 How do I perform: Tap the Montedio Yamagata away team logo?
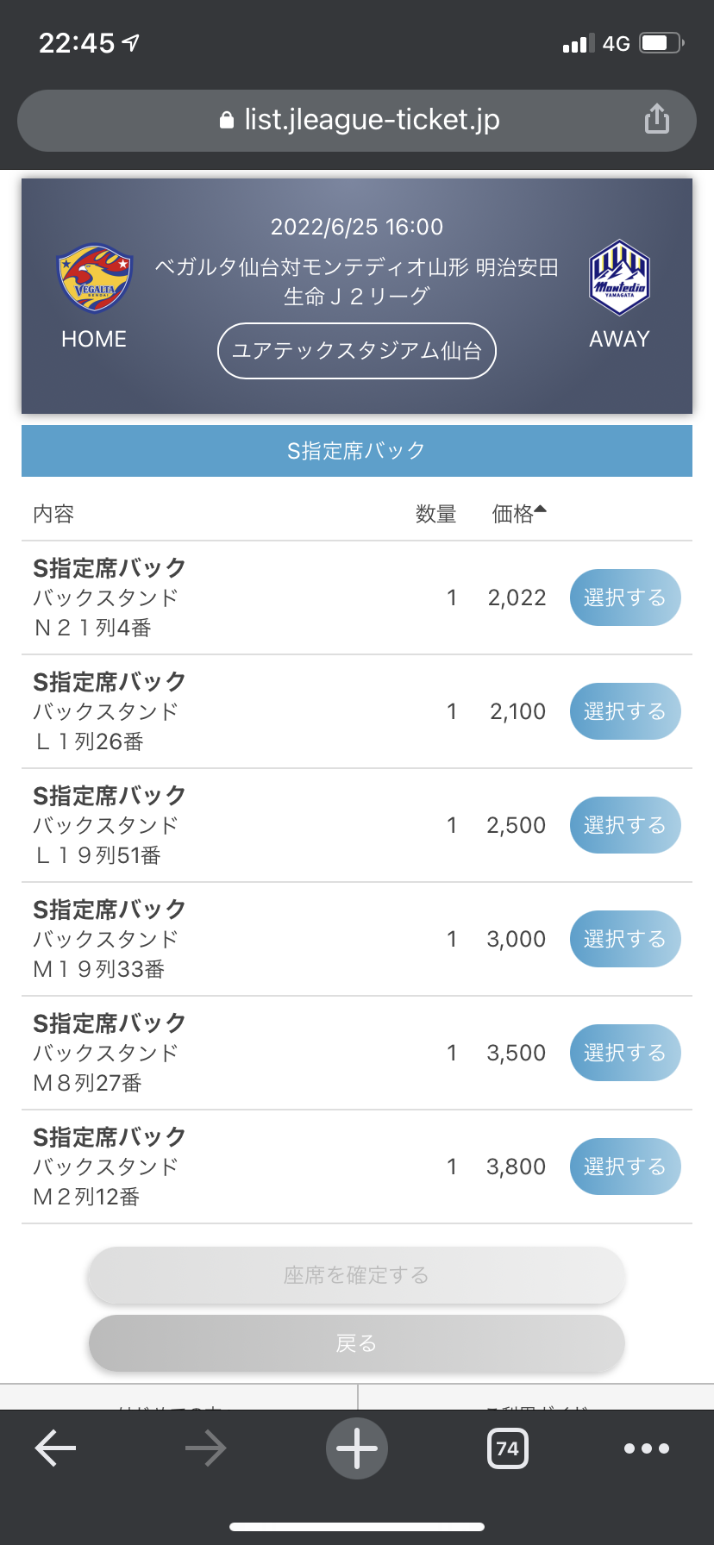(619, 278)
